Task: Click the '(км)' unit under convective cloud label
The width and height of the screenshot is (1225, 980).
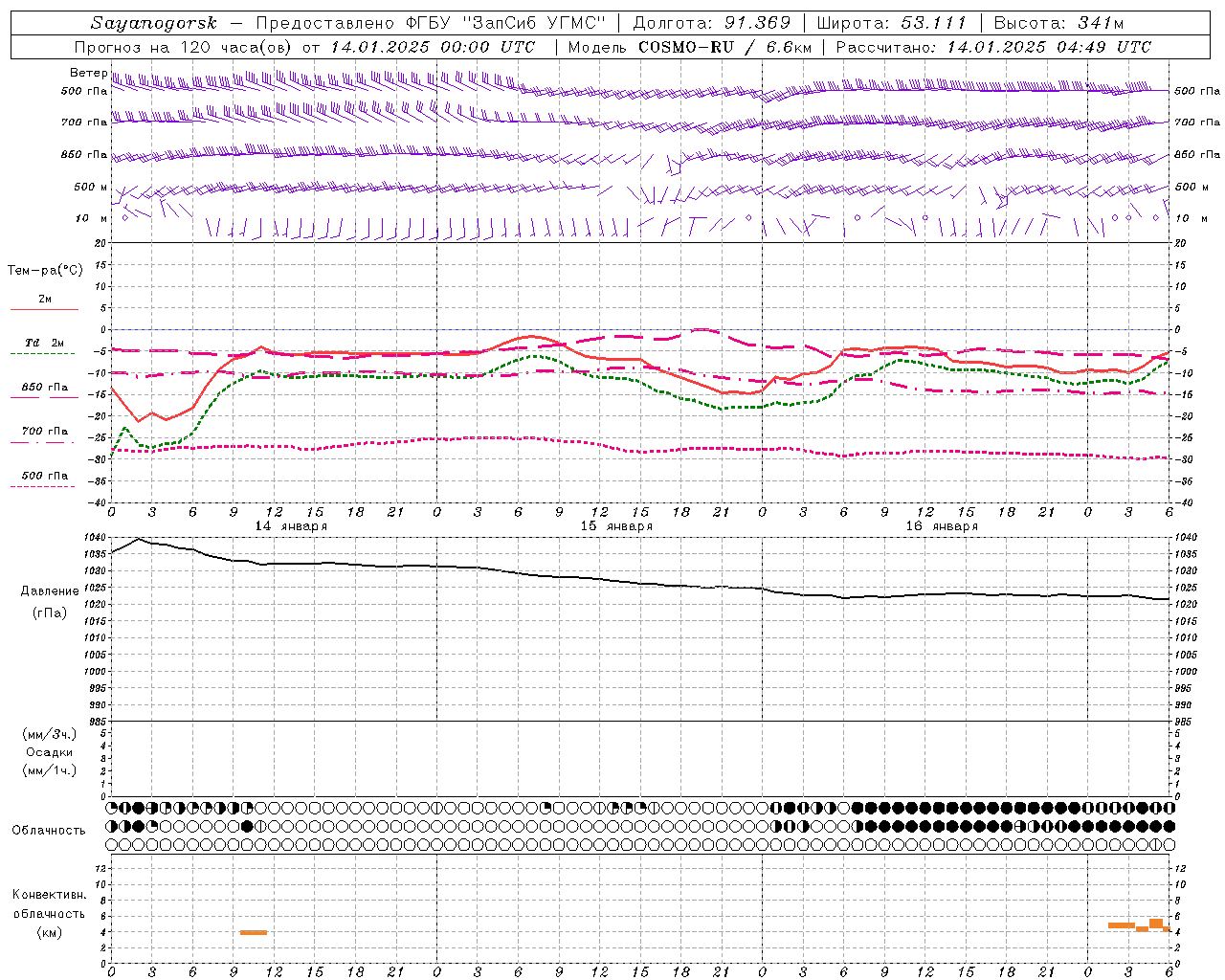Action: [50, 932]
